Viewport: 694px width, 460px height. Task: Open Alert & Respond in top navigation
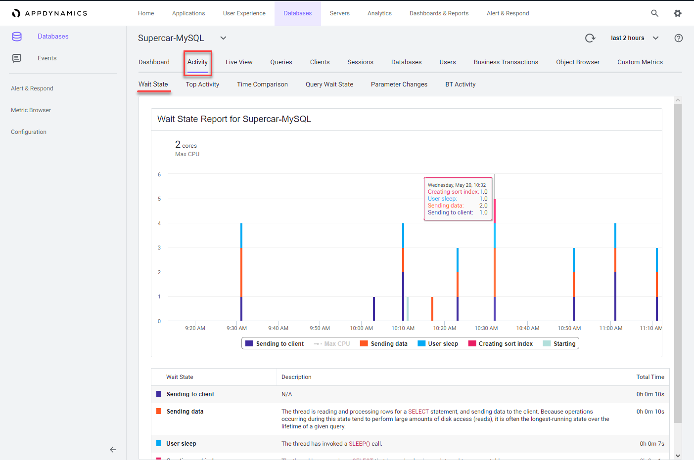pos(508,13)
